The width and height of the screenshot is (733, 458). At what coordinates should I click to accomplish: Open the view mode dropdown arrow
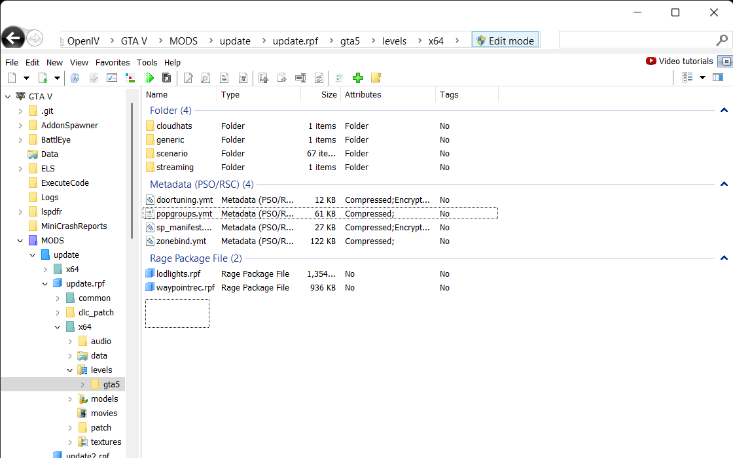(x=702, y=78)
